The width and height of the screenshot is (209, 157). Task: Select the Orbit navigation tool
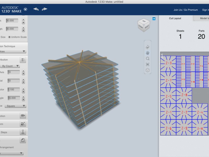coord(148,47)
